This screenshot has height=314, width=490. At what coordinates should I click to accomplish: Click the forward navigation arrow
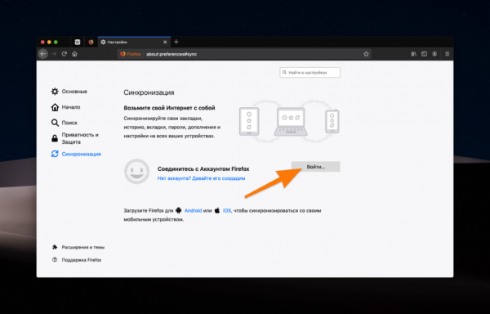click(x=54, y=54)
